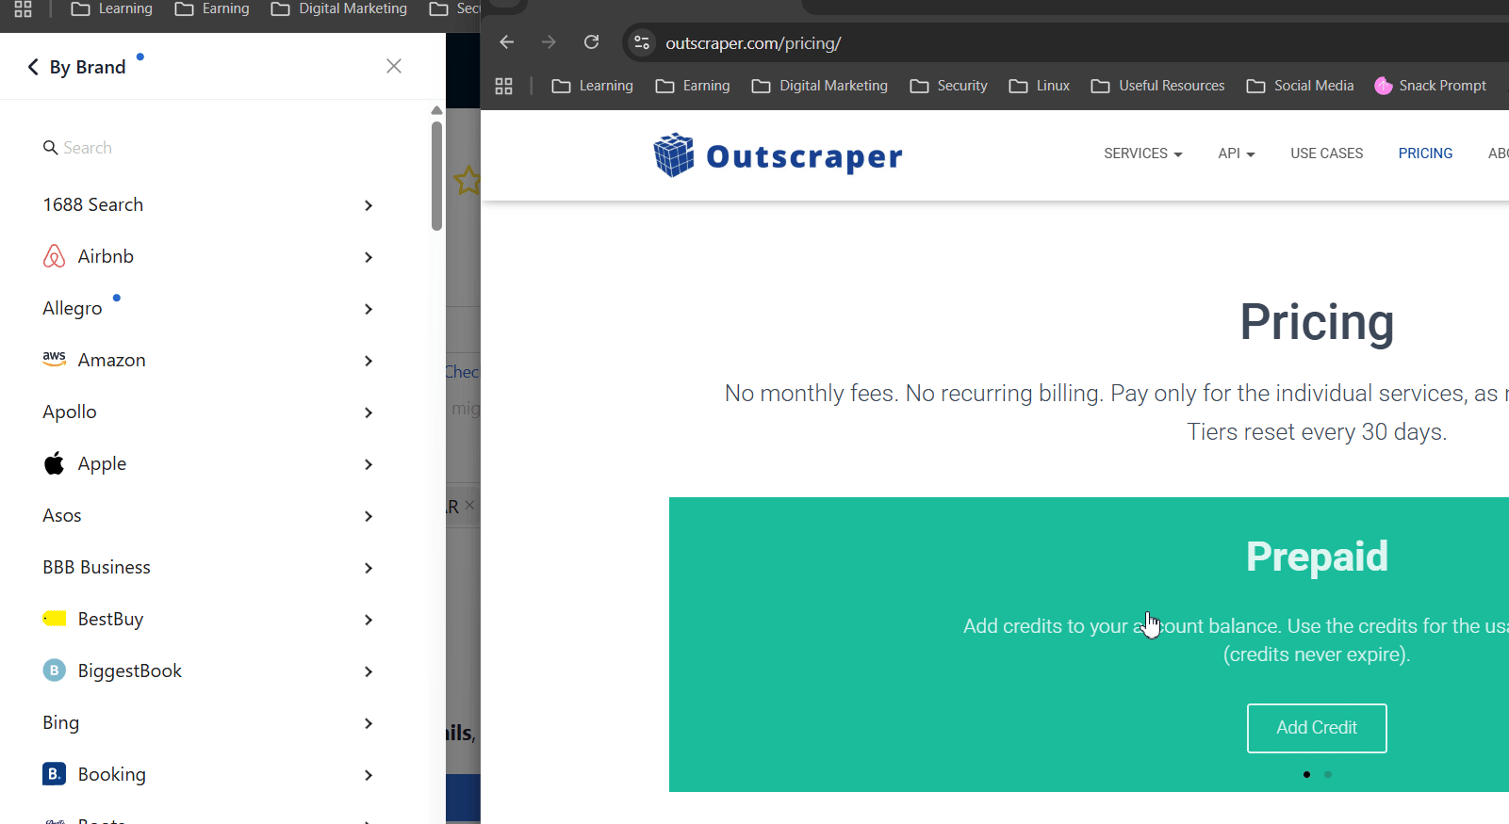The width and height of the screenshot is (1509, 824).
Task: Open the Earning bookmark folder in inner browser
Action: [x=693, y=86]
